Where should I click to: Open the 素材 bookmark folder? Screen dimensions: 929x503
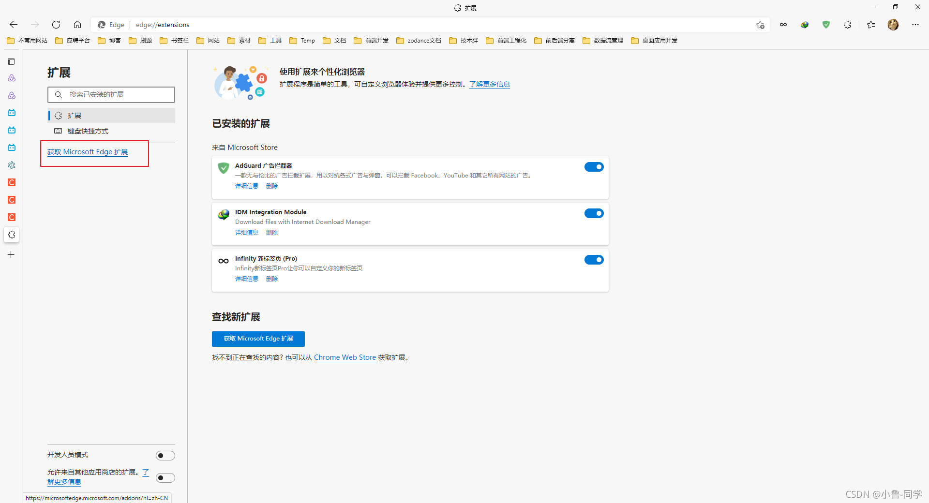239,41
